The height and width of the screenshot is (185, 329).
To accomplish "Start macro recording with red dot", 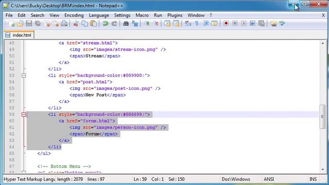I will (226, 23).
